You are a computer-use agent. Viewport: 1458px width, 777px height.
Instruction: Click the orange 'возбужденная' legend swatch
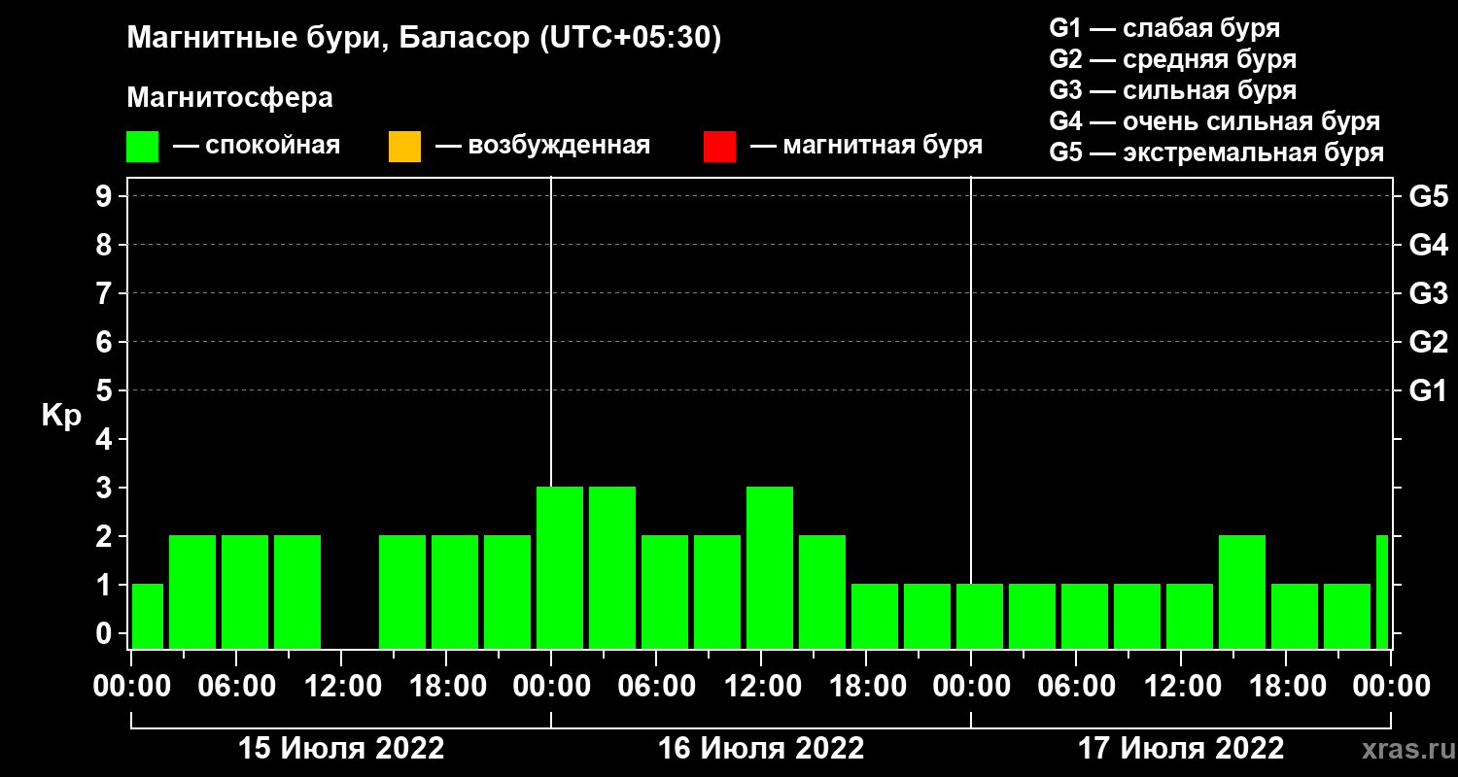click(404, 147)
